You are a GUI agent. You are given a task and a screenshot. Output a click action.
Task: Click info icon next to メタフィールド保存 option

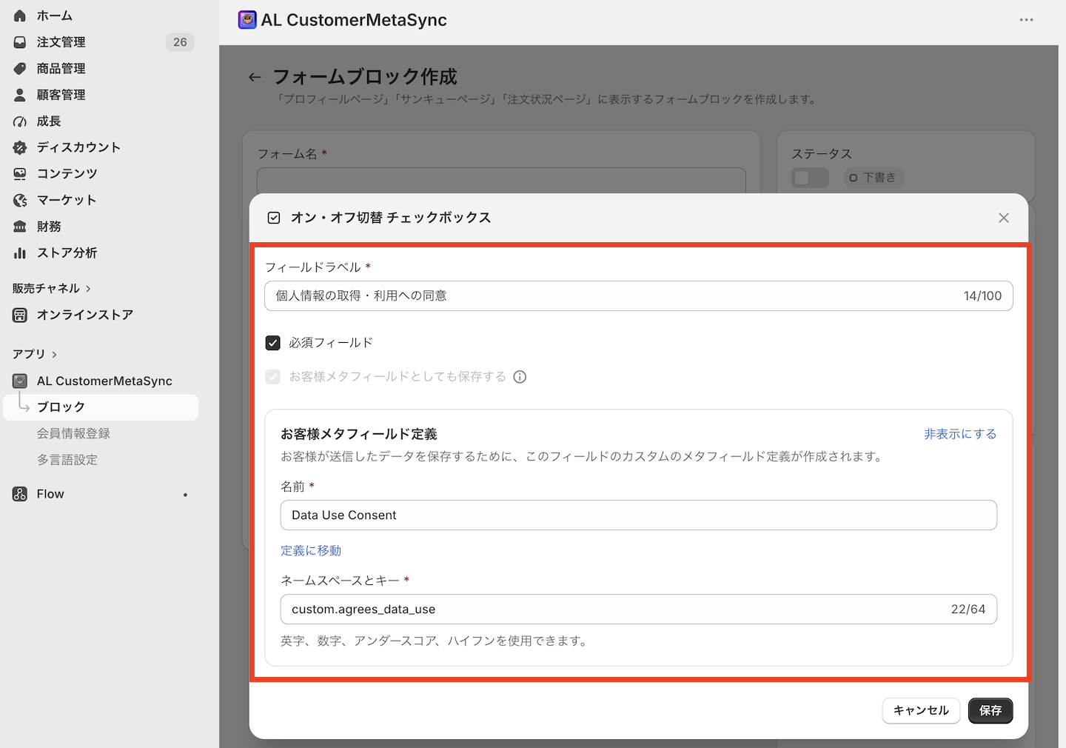point(520,377)
